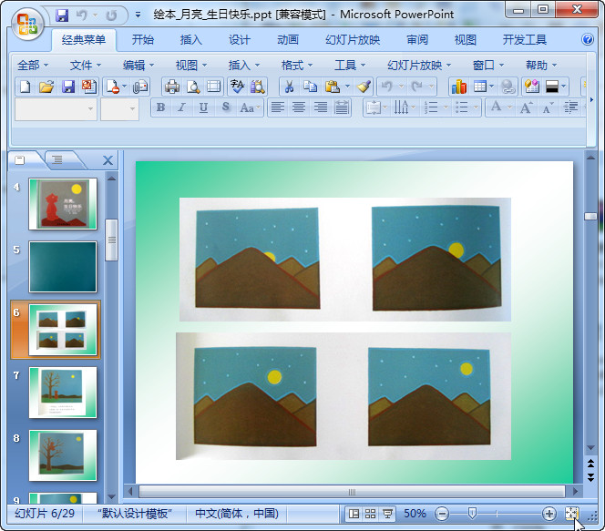Select slide 5 thumbnail

pos(63,267)
